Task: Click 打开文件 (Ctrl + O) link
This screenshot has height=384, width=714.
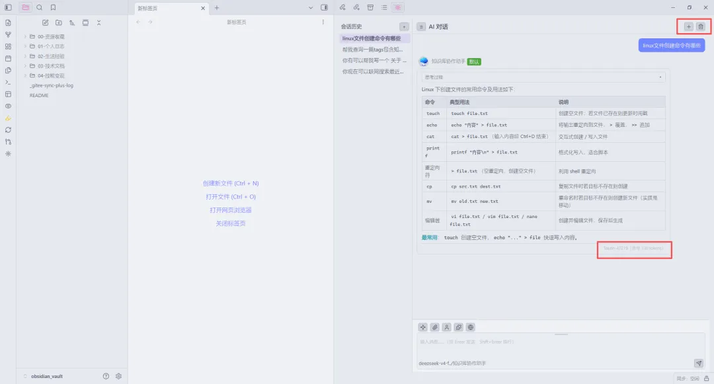Action: (x=231, y=196)
